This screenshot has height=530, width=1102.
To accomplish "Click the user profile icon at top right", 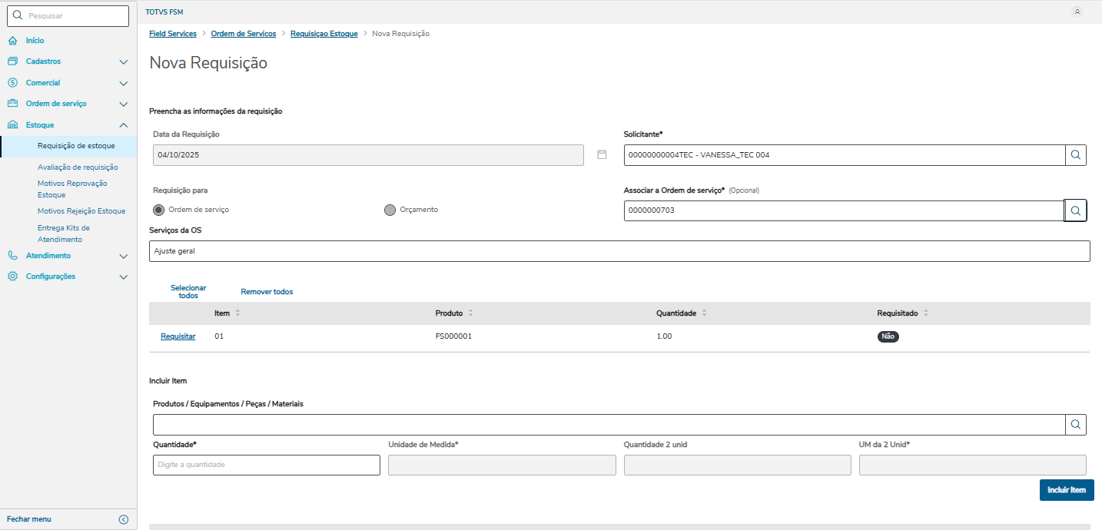I will pyautogui.click(x=1077, y=12).
